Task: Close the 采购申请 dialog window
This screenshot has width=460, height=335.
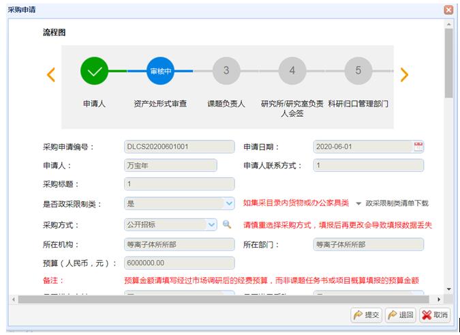Action: click(x=448, y=10)
